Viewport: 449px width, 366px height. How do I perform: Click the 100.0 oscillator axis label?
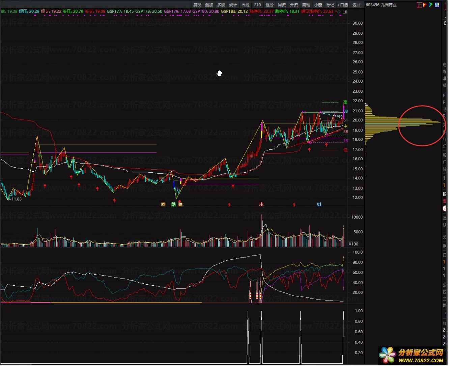(358, 252)
